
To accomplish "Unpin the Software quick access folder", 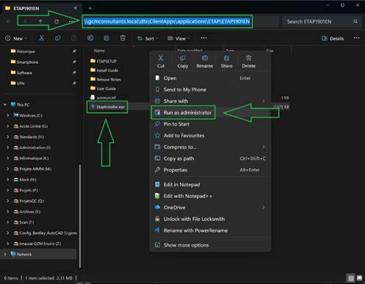I will 74,73.
